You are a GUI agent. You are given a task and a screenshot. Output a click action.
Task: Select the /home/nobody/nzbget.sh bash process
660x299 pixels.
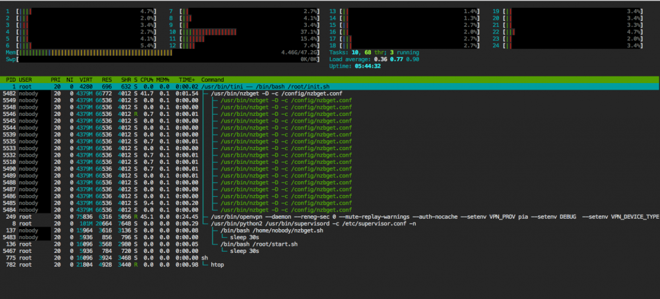pos(330,231)
